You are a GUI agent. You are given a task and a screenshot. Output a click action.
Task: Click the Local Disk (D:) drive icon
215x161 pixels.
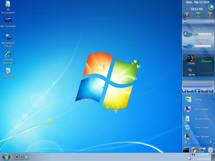click(188, 46)
